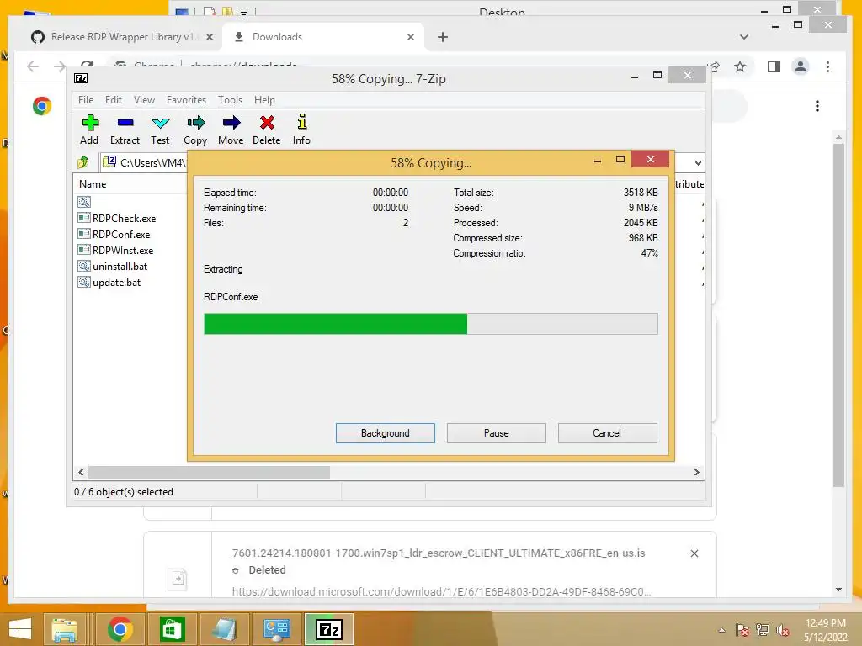Click the update.bat file icon
Image resolution: width=862 pixels, height=646 pixels.
click(x=84, y=283)
